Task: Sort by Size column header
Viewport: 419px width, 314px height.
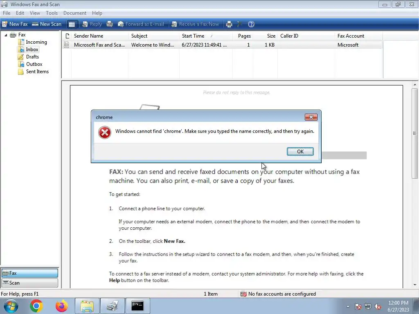Action: click(265, 36)
